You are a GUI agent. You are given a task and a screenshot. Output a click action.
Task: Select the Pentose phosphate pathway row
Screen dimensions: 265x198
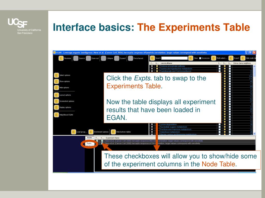[201, 66]
